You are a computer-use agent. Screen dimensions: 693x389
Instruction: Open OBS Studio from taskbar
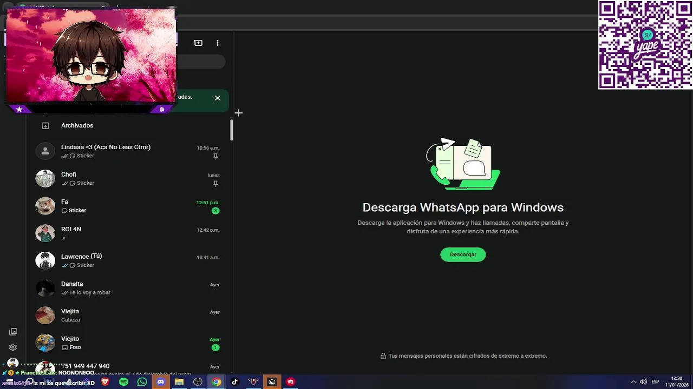[x=198, y=382]
